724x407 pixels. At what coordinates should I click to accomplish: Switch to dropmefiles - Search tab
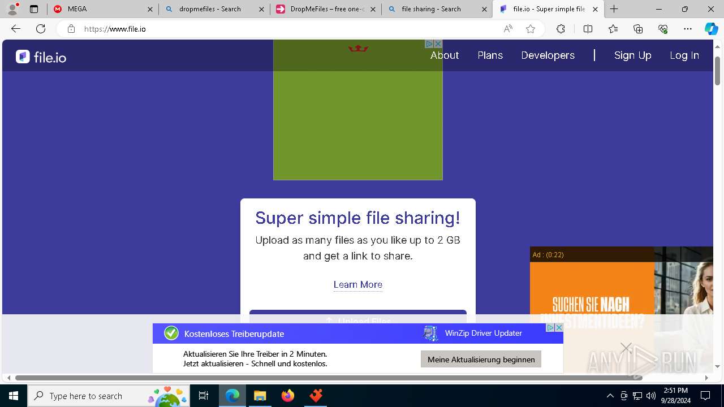click(x=214, y=9)
